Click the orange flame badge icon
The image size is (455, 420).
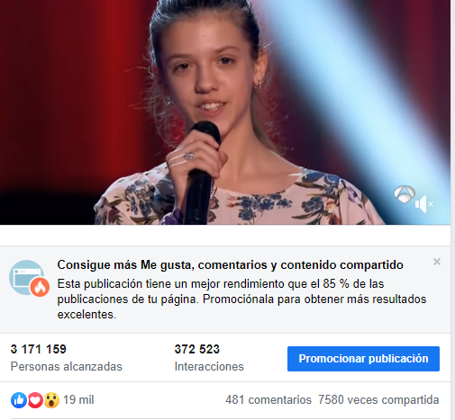click(x=40, y=287)
